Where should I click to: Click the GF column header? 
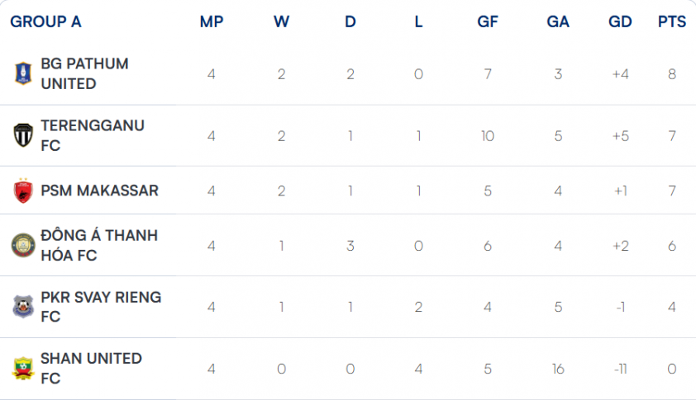coord(488,21)
